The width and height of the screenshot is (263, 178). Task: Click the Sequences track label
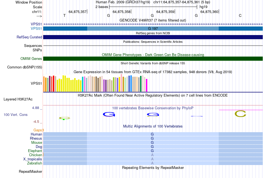pyautogui.click(x=33, y=46)
